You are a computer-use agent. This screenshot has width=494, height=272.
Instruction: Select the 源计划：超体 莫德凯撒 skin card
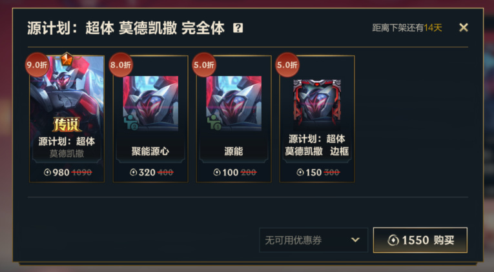pyautogui.click(x=67, y=119)
